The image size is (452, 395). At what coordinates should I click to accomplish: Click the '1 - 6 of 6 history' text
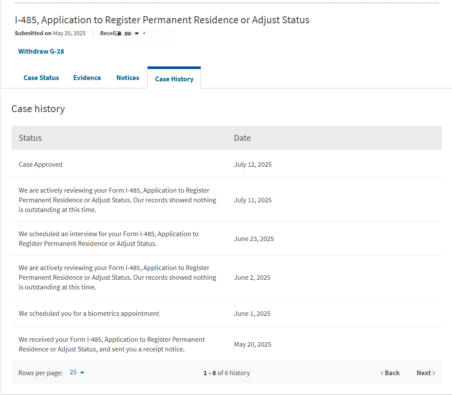226,373
